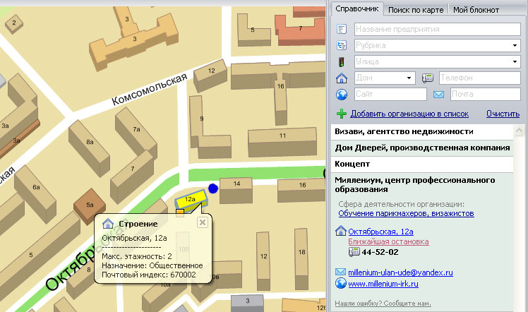Click building 11 on the map
The width and height of the screenshot is (528, 312).
tap(282, 142)
